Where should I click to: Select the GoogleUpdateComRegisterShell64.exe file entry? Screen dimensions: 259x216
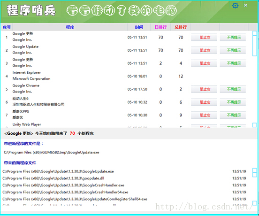click(x=75, y=199)
